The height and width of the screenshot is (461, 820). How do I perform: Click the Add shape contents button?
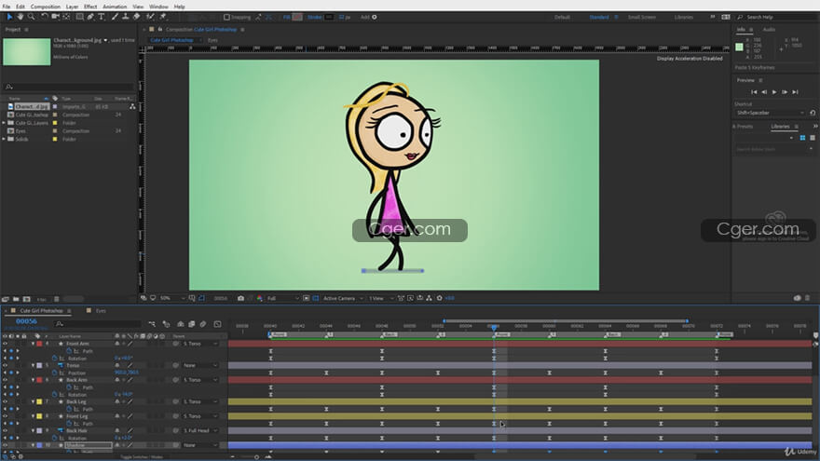(x=375, y=18)
